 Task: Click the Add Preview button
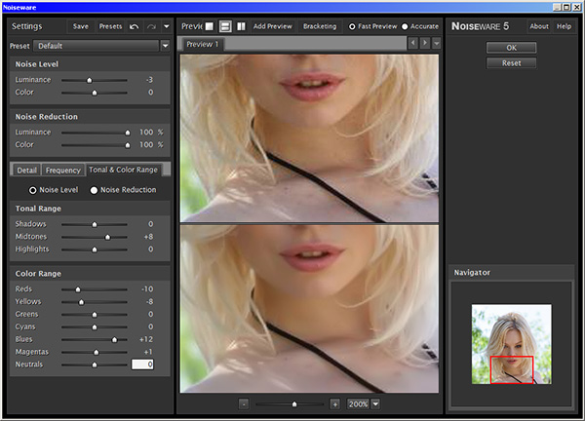coord(272,26)
